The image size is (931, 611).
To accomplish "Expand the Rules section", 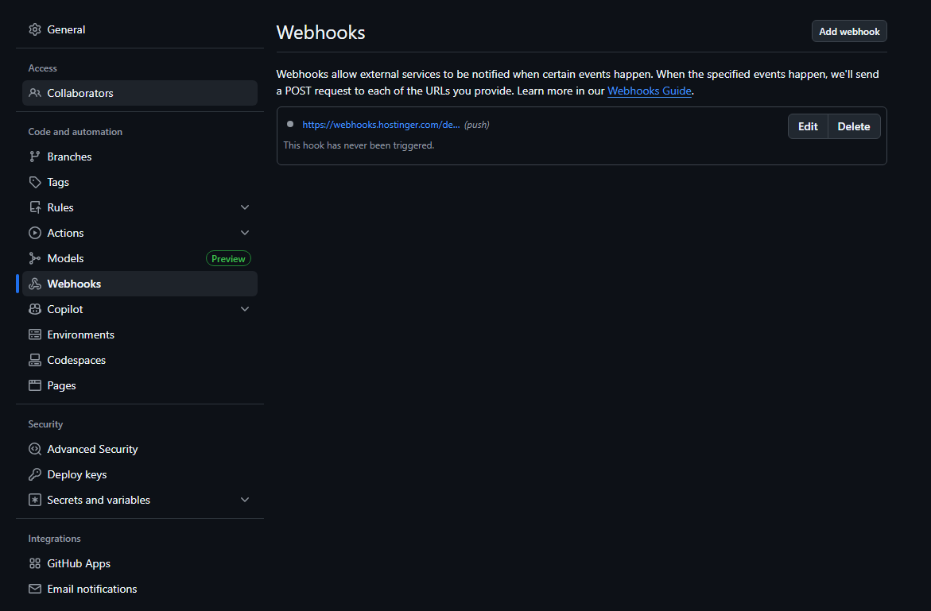I will tap(245, 207).
